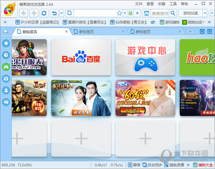Open bookmark 仙侠破晓【青云志】
Image resolution: width=215 pixels, height=169 pixels.
click(x=128, y=22)
